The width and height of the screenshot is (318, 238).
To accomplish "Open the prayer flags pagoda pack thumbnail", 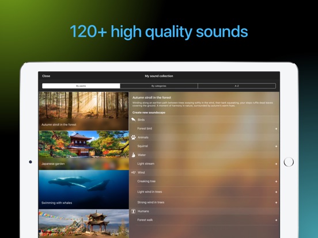I will pos(84,224).
